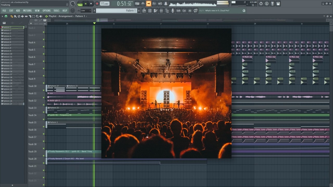Open the VIEW menu
The image size is (333, 187).
37,11
